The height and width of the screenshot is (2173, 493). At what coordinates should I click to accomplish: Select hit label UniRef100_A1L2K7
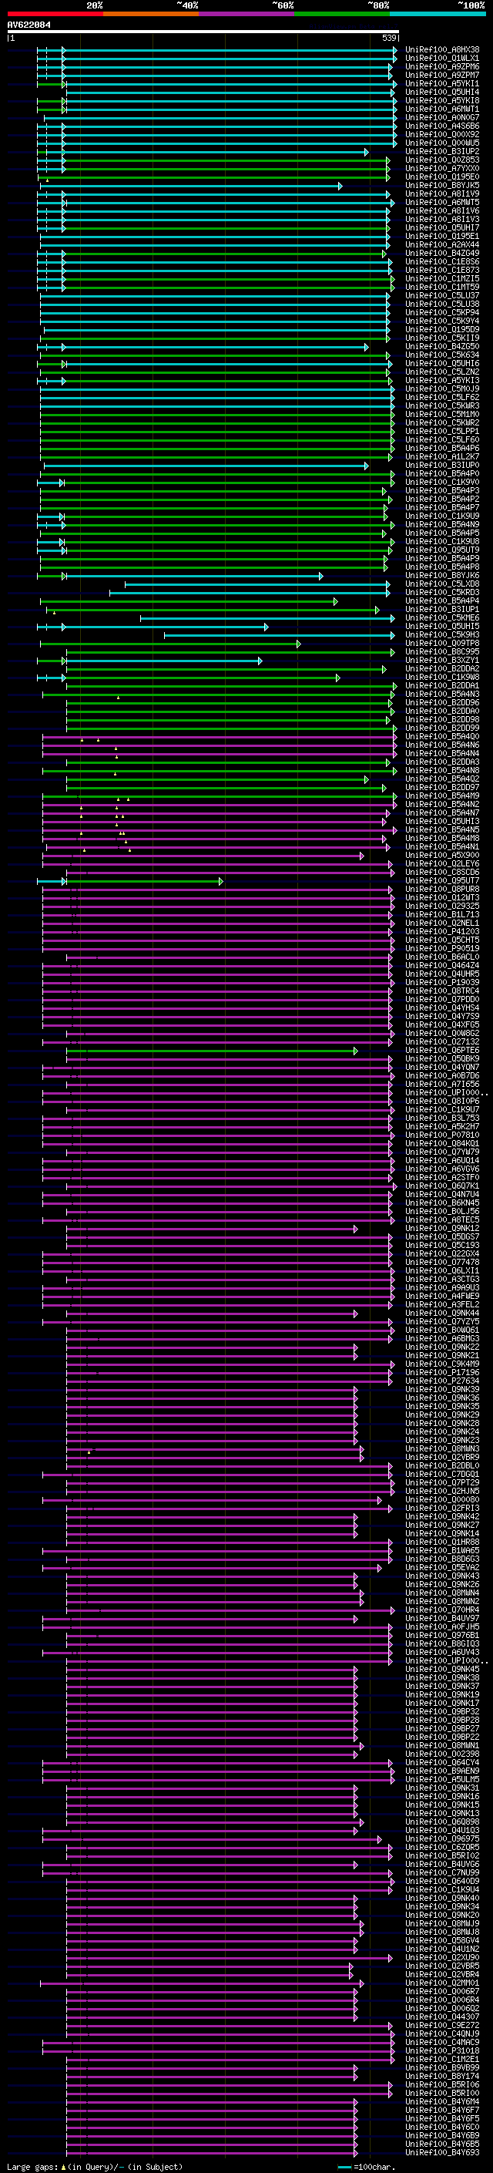442,457
